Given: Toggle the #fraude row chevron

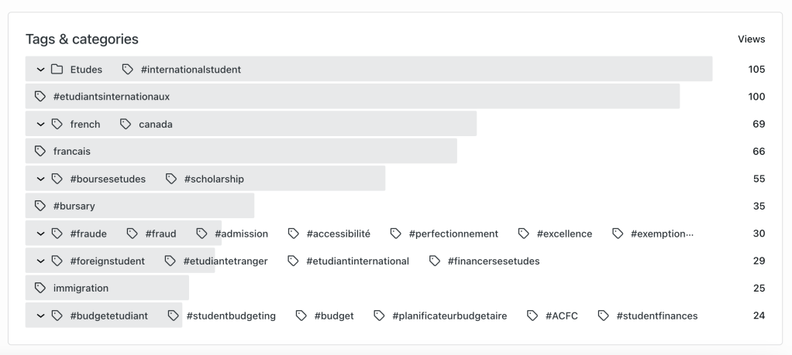Looking at the screenshot, I should point(40,234).
